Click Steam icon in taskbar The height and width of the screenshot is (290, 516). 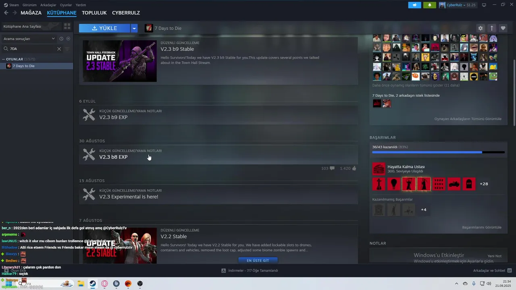click(x=92, y=284)
